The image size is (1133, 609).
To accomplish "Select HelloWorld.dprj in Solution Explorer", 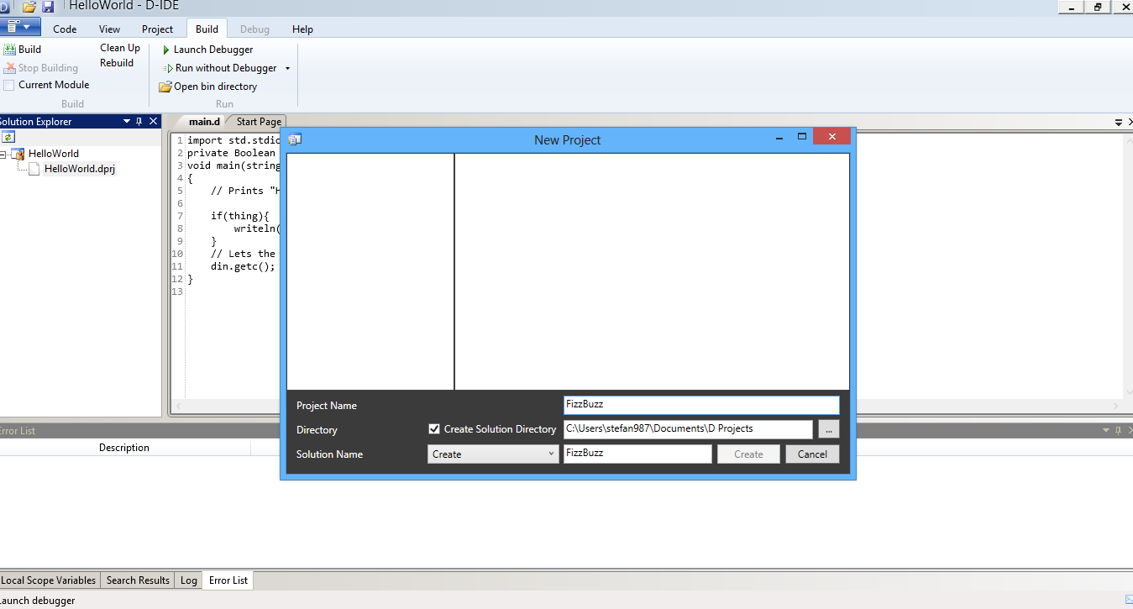I will click(79, 169).
